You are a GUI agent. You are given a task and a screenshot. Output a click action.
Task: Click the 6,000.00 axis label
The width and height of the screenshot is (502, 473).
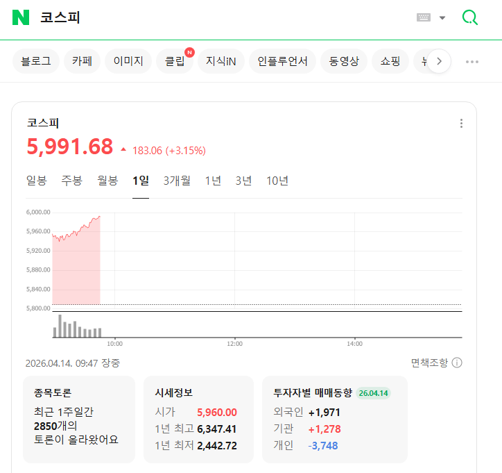pyautogui.click(x=38, y=212)
